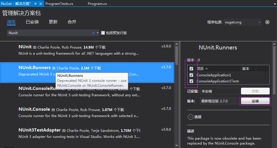
Task: Toggle the ConsoleApplication1 project checkbox
Action: pos(191,75)
